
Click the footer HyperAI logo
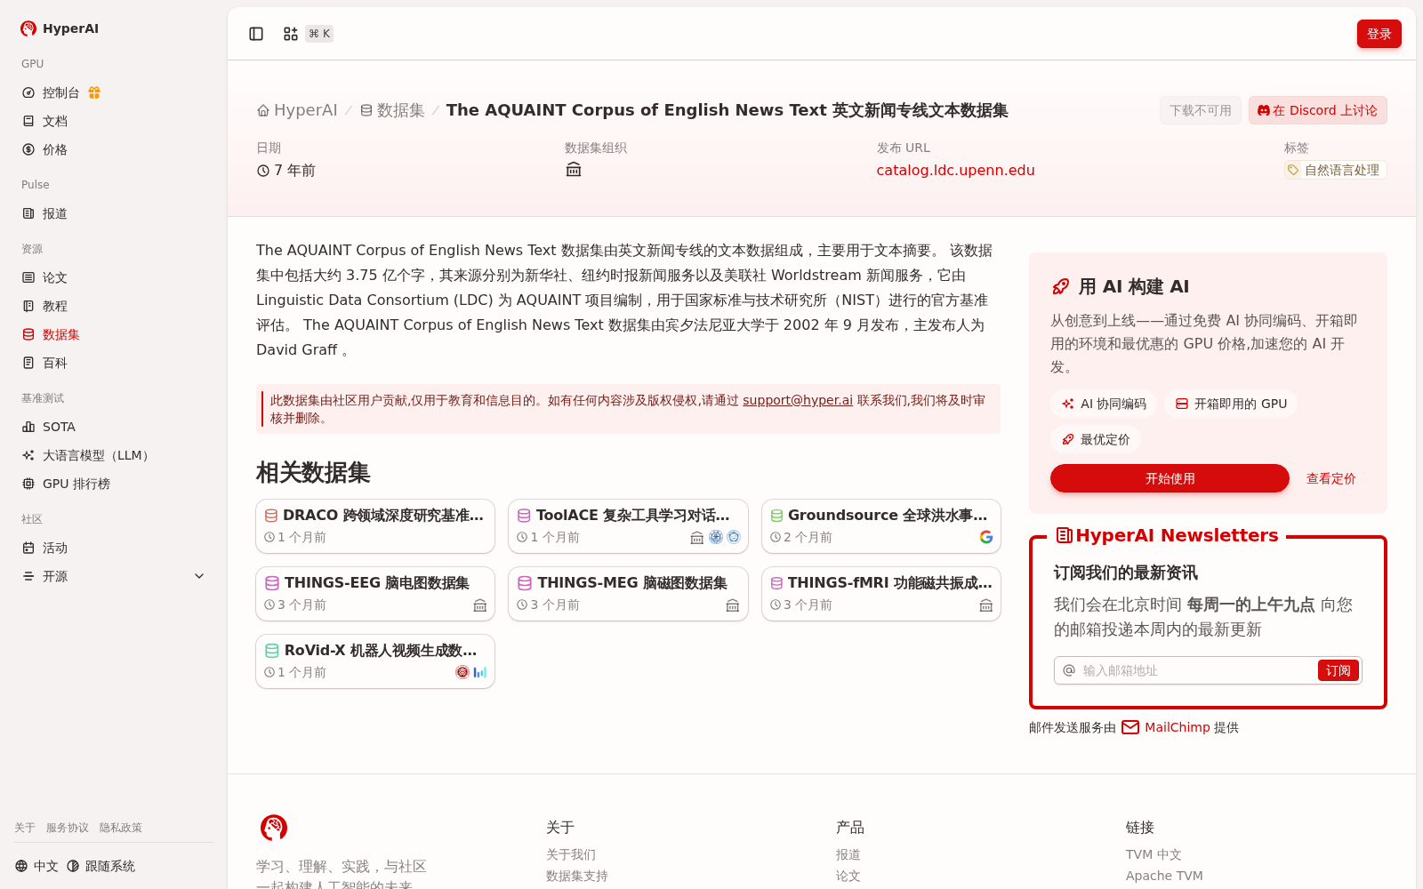(274, 828)
